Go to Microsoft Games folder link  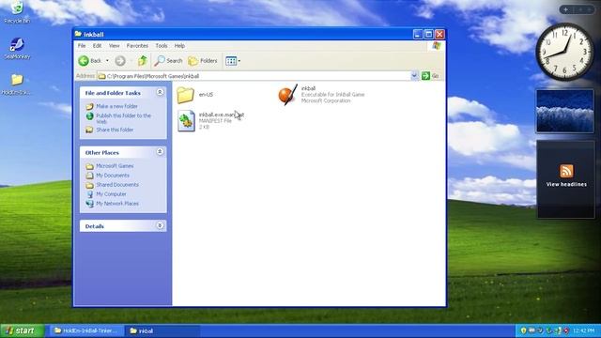pyautogui.click(x=115, y=166)
